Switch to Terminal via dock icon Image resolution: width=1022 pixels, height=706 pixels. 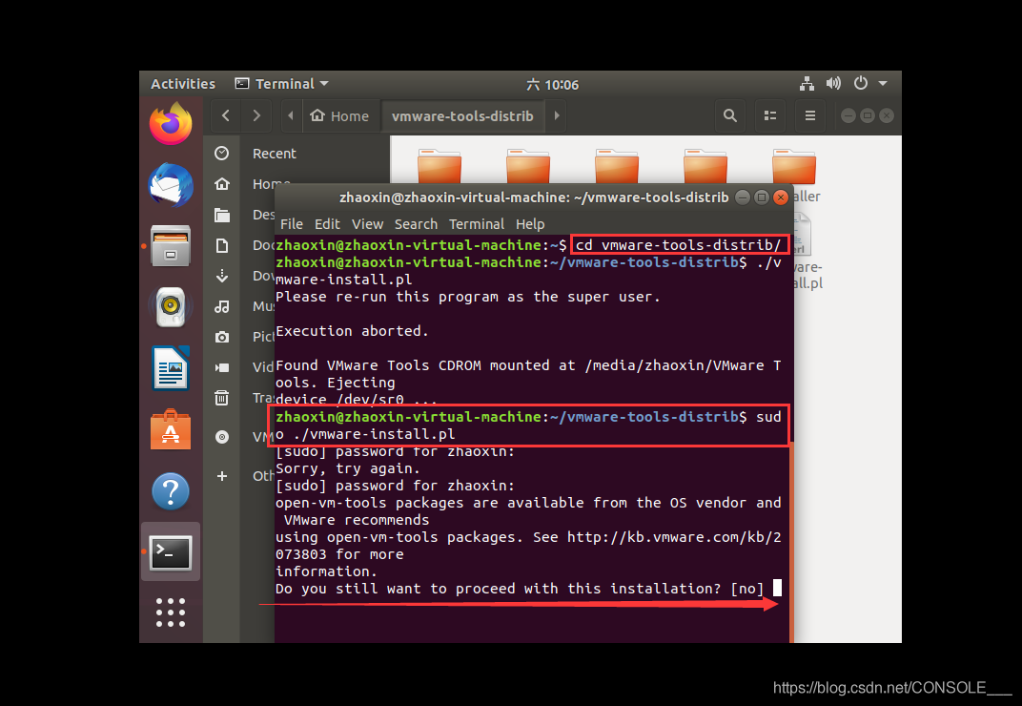[x=171, y=552]
